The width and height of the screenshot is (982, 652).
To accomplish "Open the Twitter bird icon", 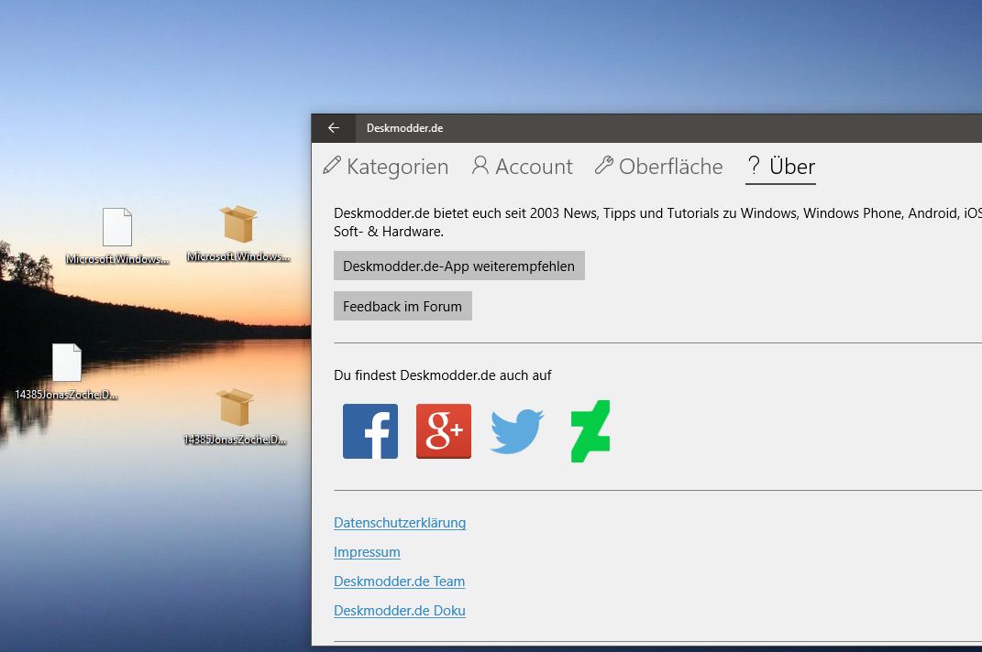I will [x=517, y=431].
